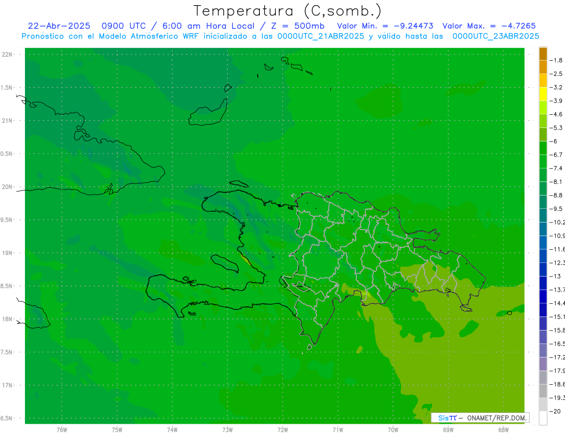The image size is (565, 436).
Task: Click the '-9.5' colorbar scale value
Action: pyautogui.click(x=556, y=209)
